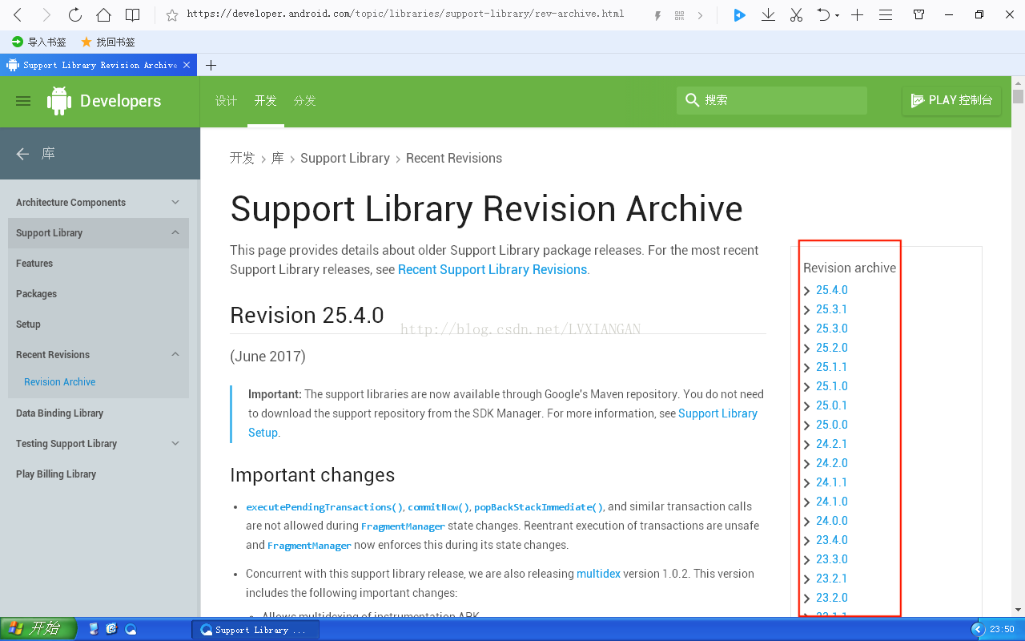Show the QR code icon in address bar
Screen dimensions: 1025x641
[x=679, y=15]
